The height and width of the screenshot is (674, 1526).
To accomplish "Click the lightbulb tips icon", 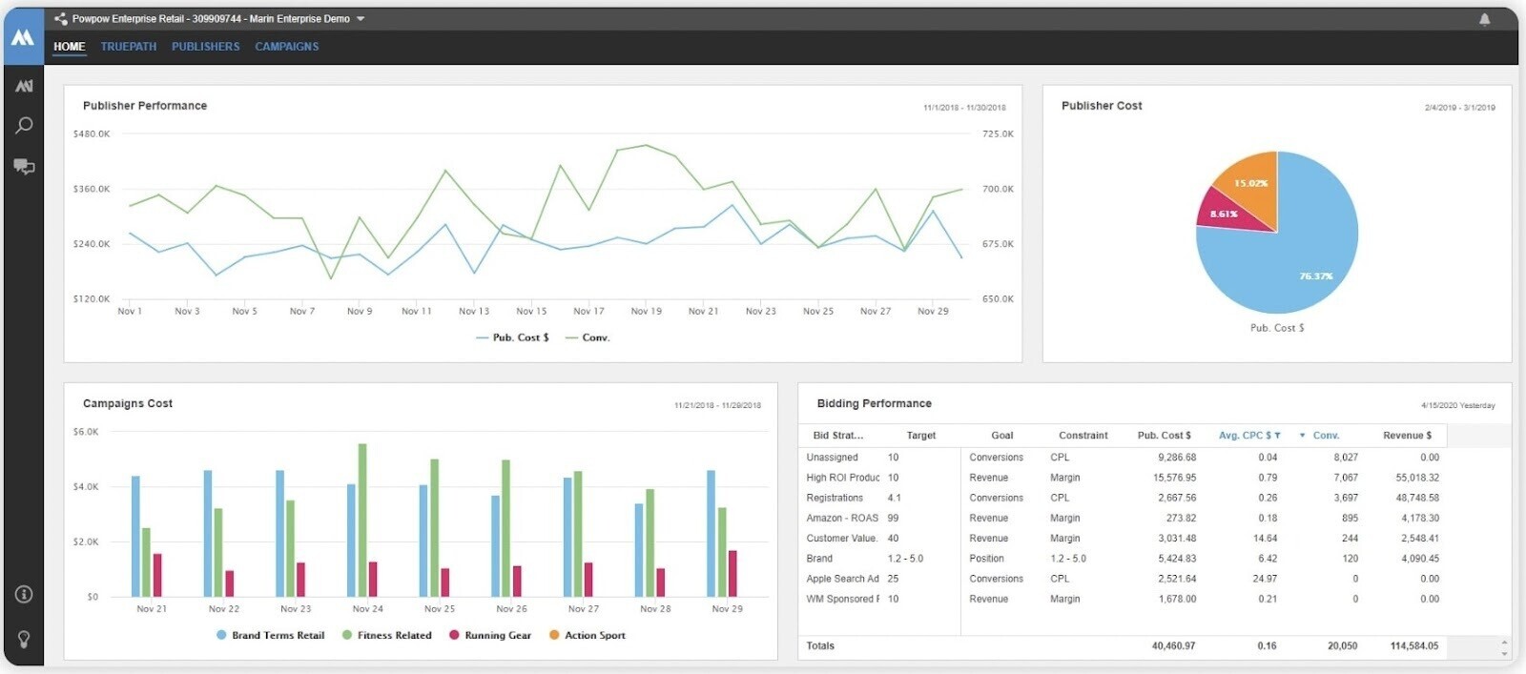I will [x=24, y=639].
